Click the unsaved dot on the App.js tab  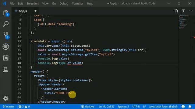pyautogui.click(x=35, y=11)
